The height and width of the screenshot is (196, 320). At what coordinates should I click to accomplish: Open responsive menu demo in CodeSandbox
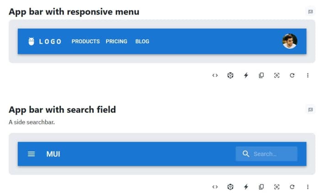(x=230, y=75)
